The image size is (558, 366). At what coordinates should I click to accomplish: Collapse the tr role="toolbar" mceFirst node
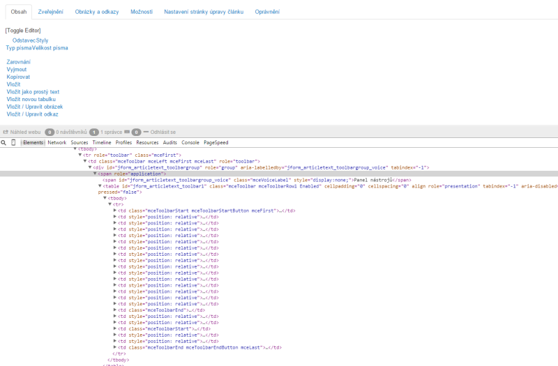(80, 155)
